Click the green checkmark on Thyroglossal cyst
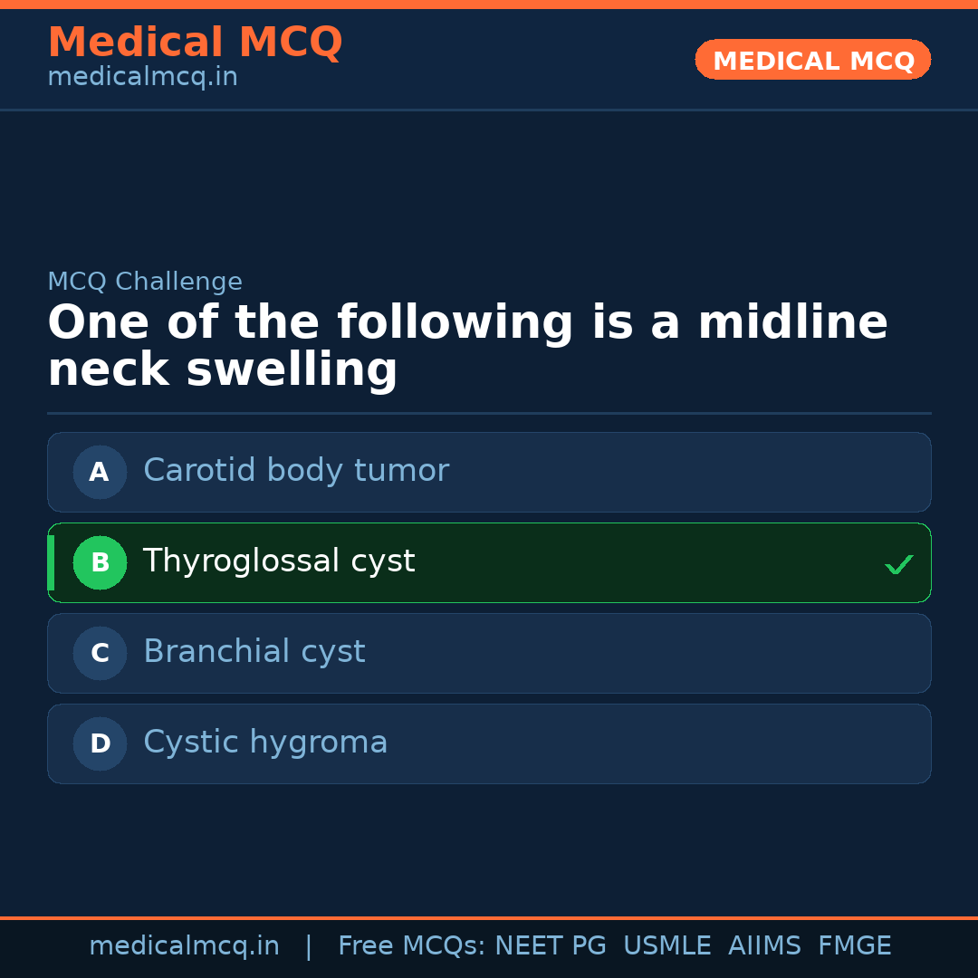Viewport: 978px width, 978px height. [x=898, y=563]
